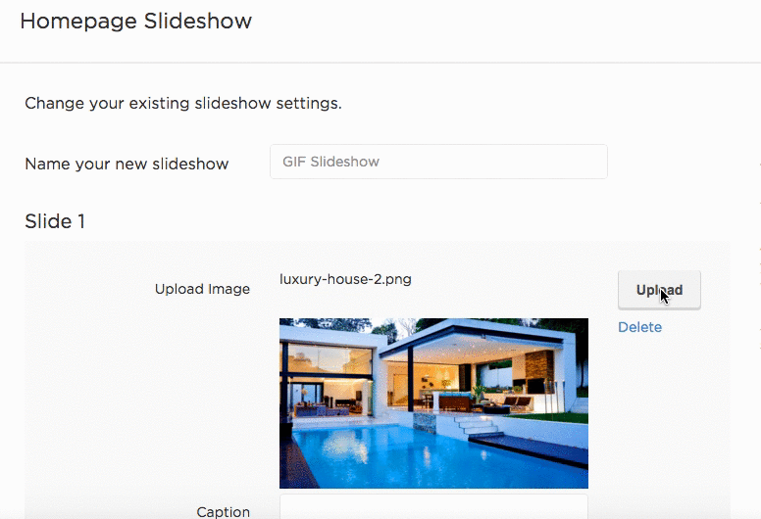Click the Slide 1 section heading
Image resolution: width=761 pixels, height=519 pixels.
(55, 221)
